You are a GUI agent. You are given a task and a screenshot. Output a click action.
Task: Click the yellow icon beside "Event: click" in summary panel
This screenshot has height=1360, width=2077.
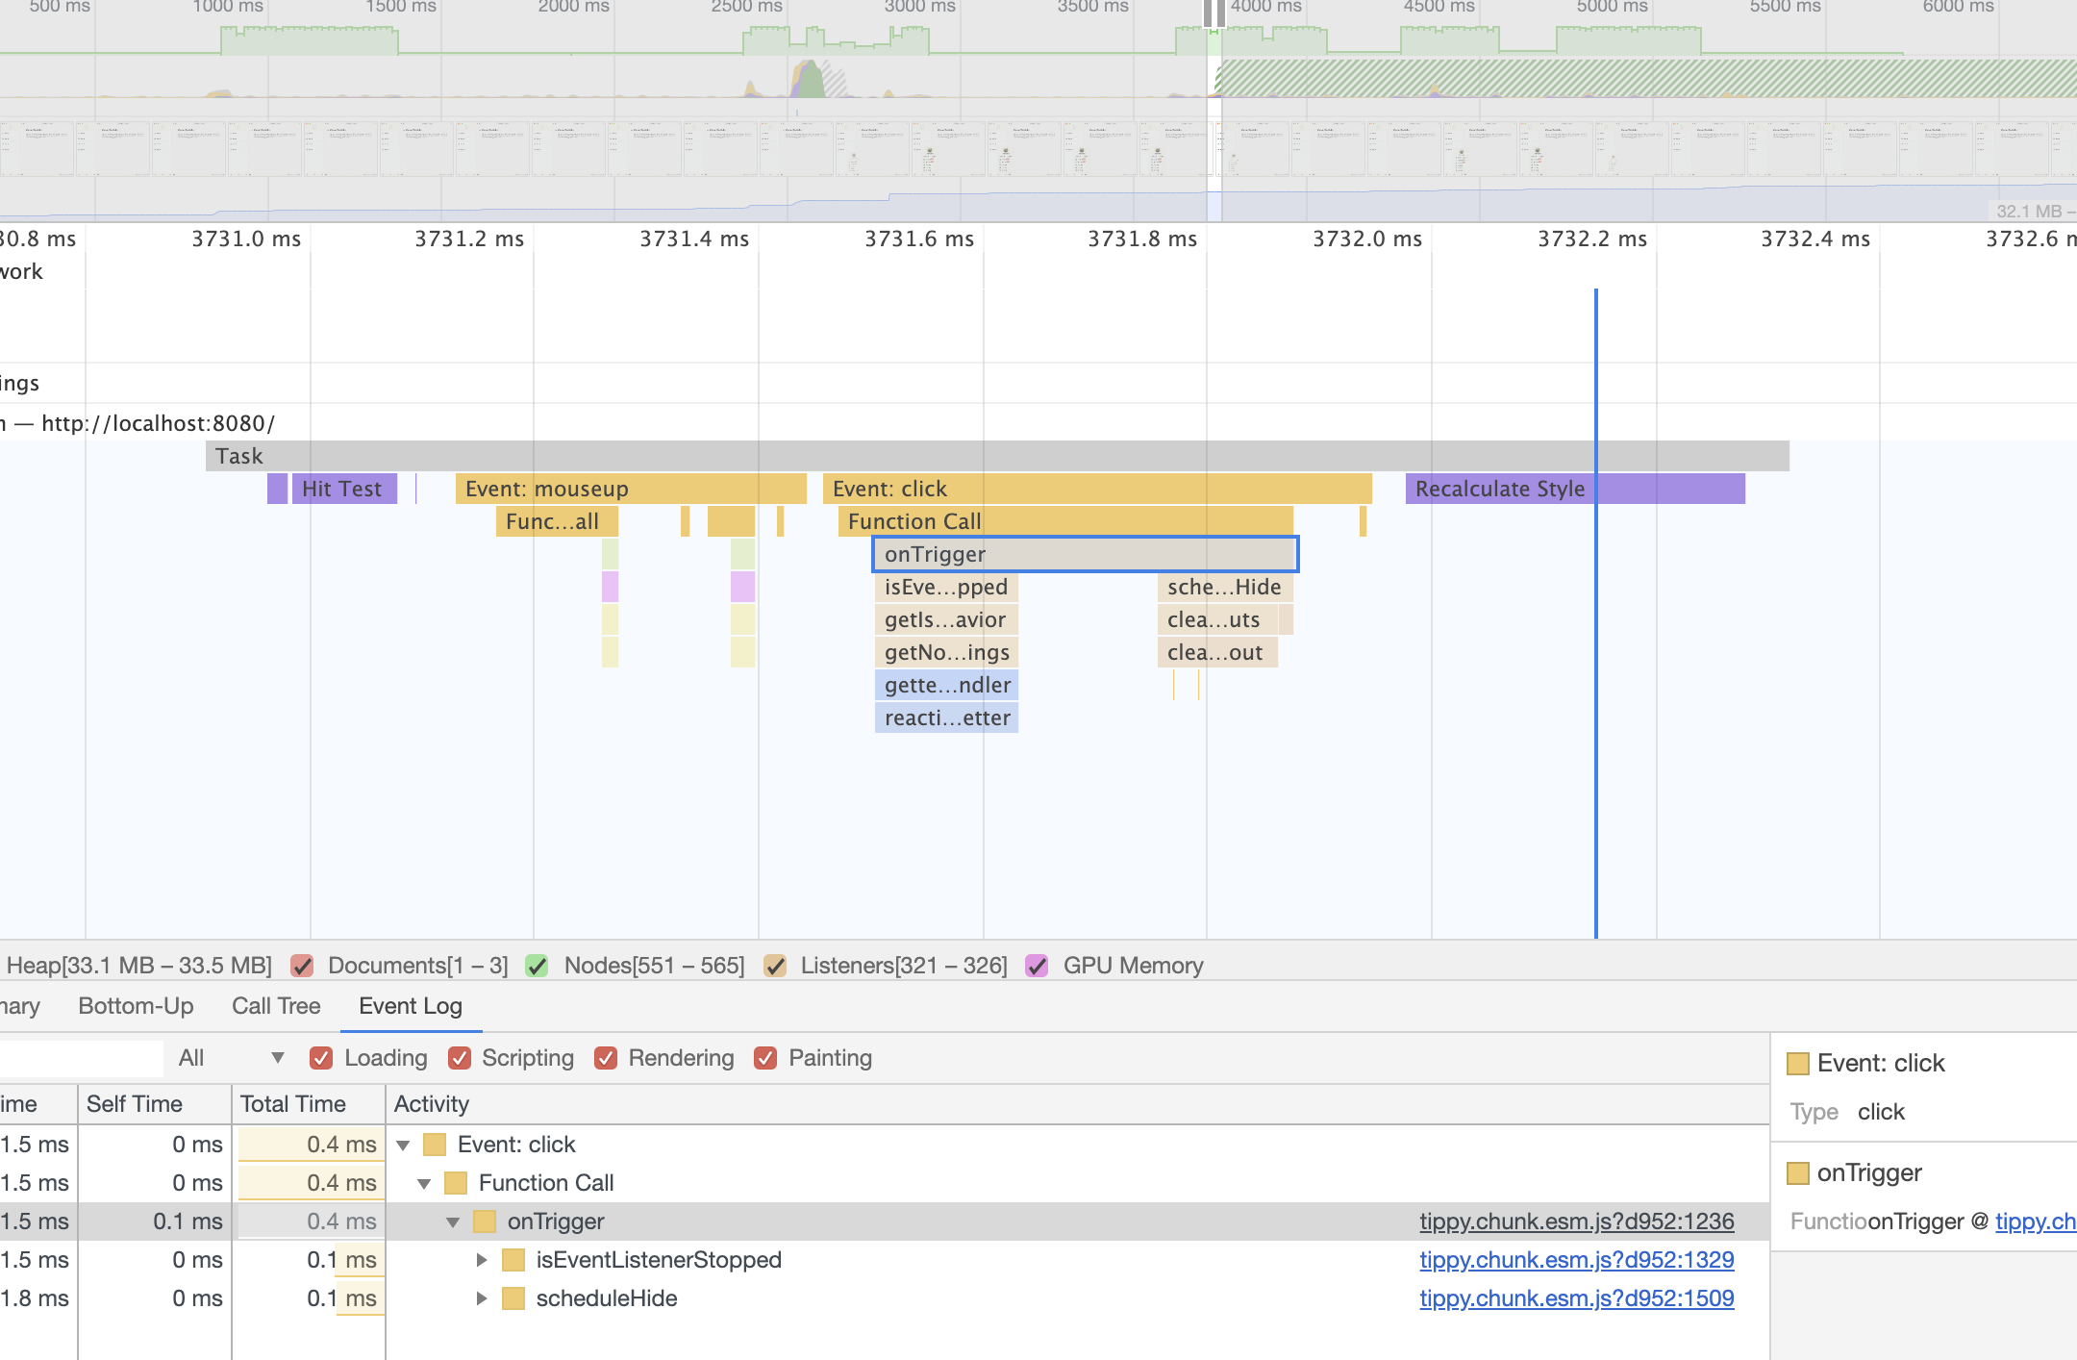1798,1063
